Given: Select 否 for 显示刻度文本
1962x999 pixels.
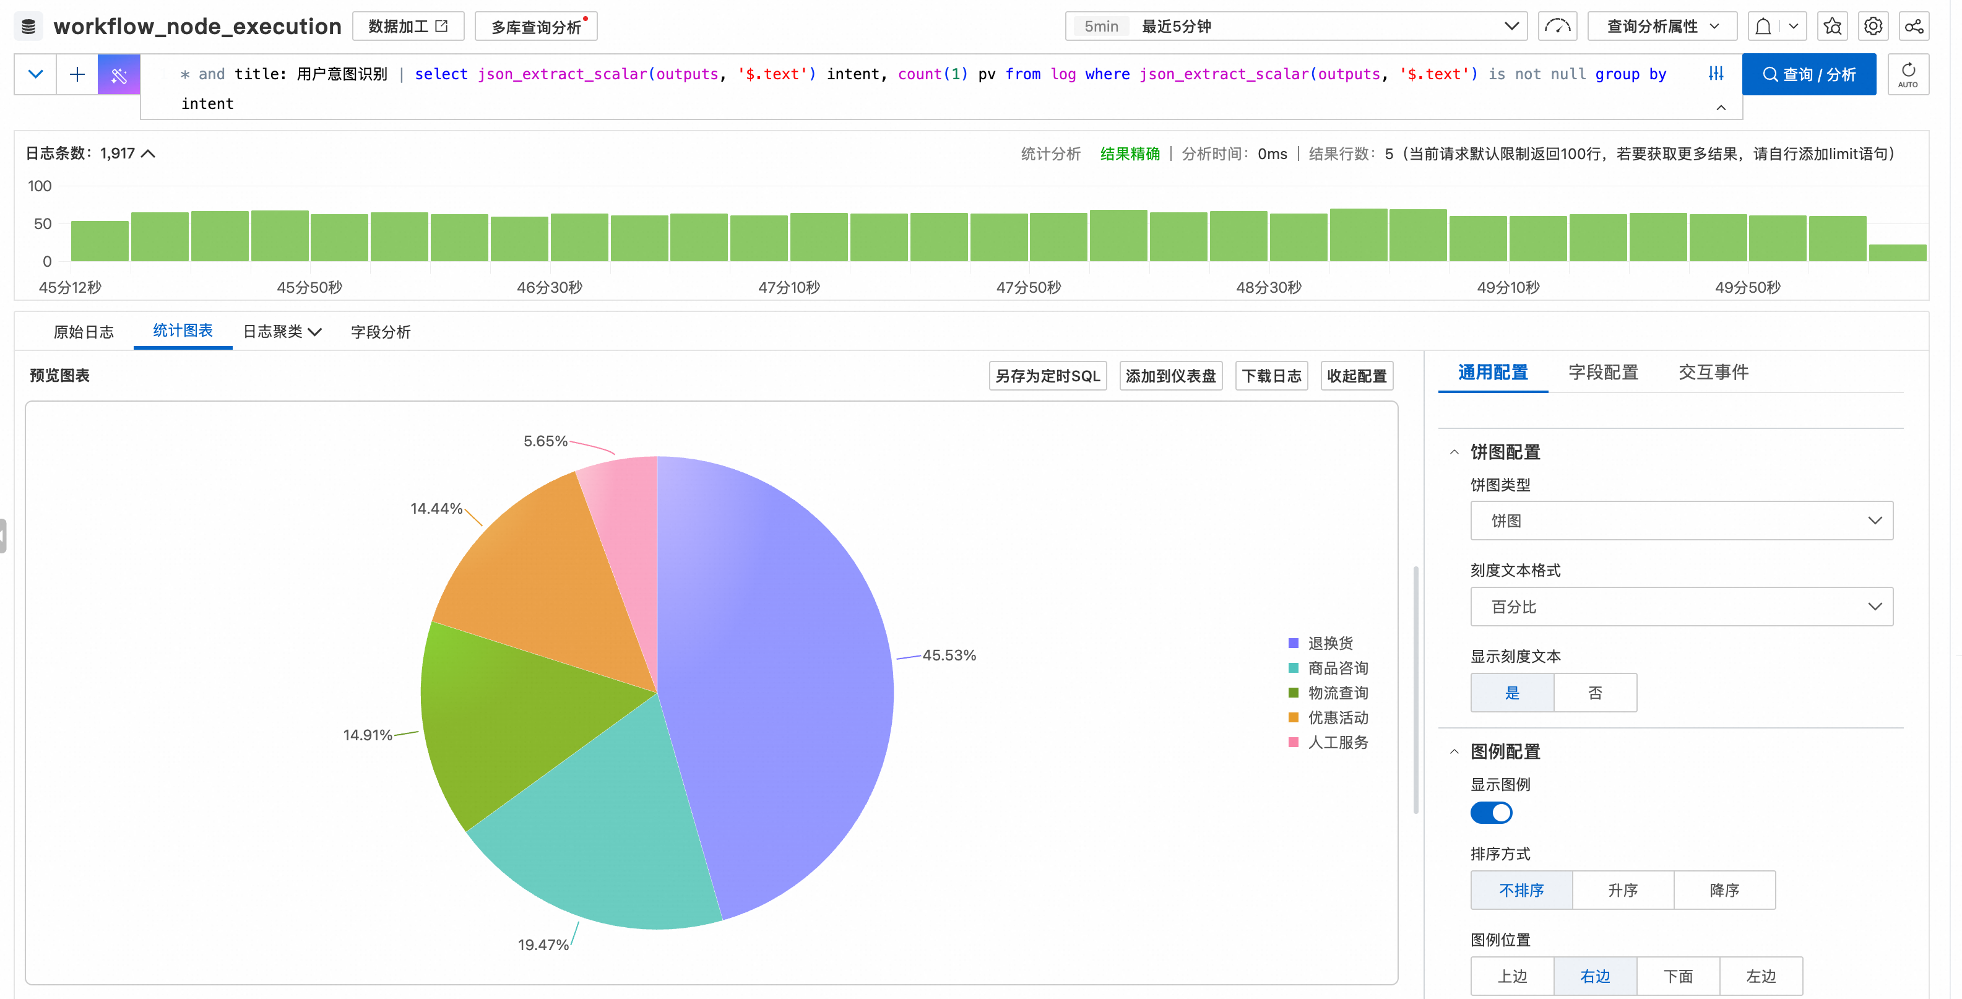Looking at the screenshot, I should click(x=1594, y=693).
